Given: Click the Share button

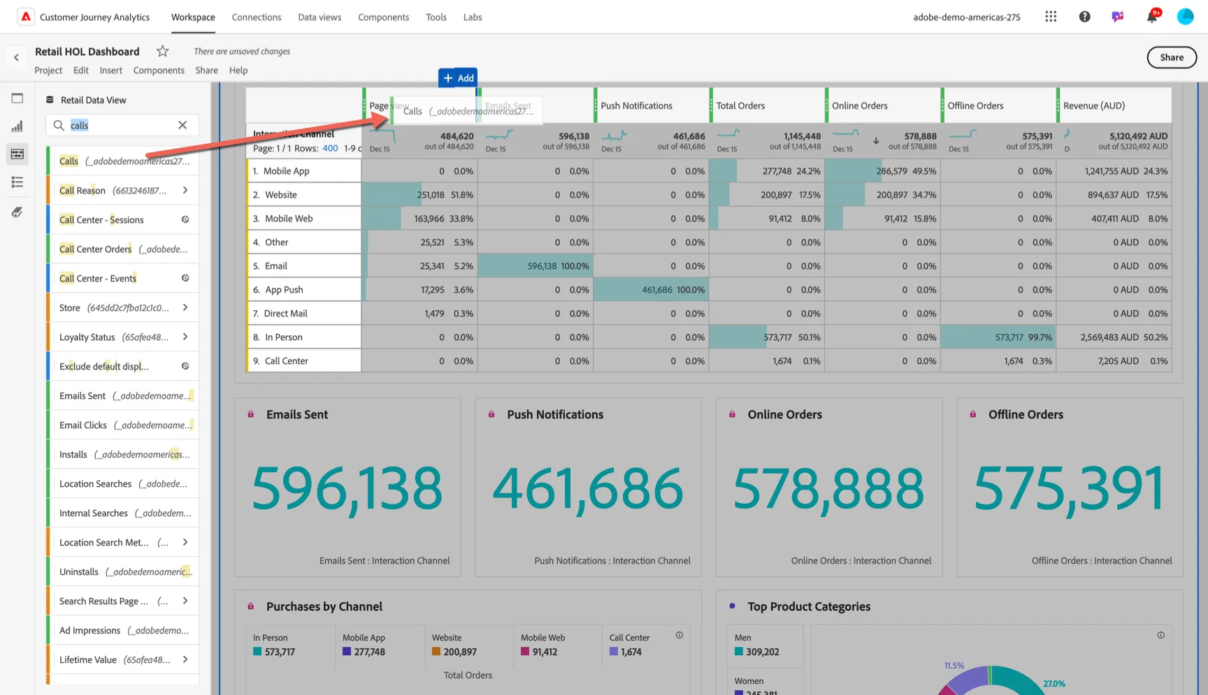Looking at the screenshot, I should tap(1172, 57).
